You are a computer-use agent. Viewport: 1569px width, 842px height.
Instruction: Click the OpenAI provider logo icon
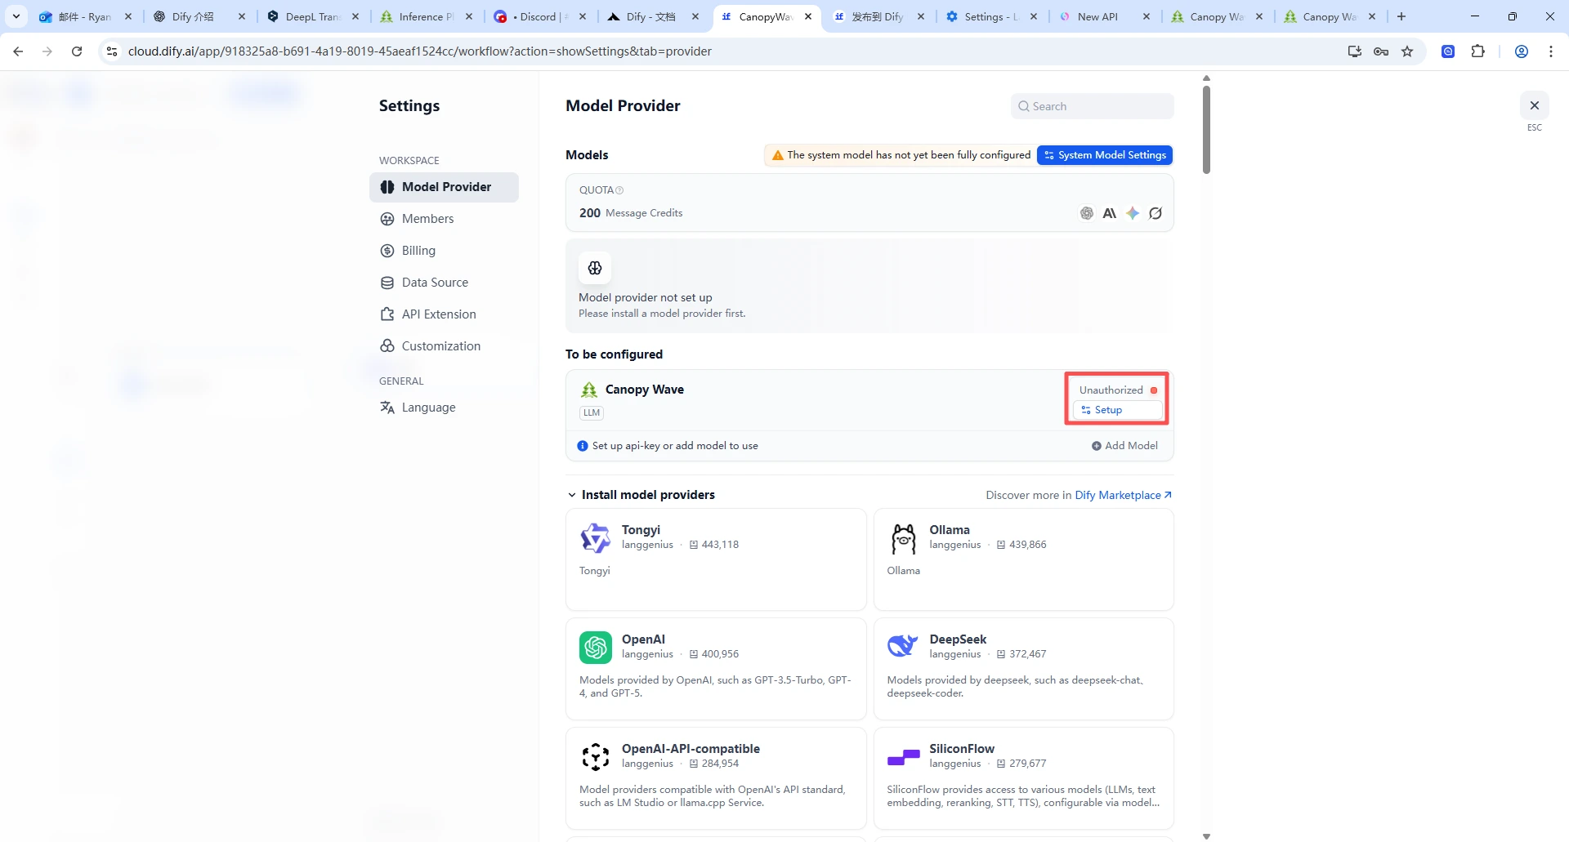(595, 648)
